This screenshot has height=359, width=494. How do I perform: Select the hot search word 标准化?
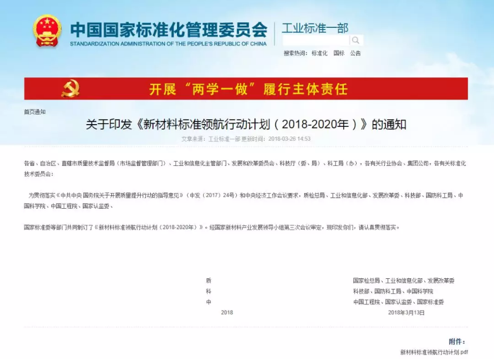[319, 53]
